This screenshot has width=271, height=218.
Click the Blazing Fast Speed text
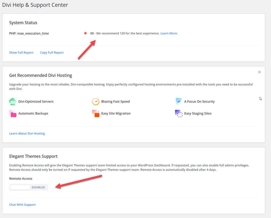(x=115, y=102)
